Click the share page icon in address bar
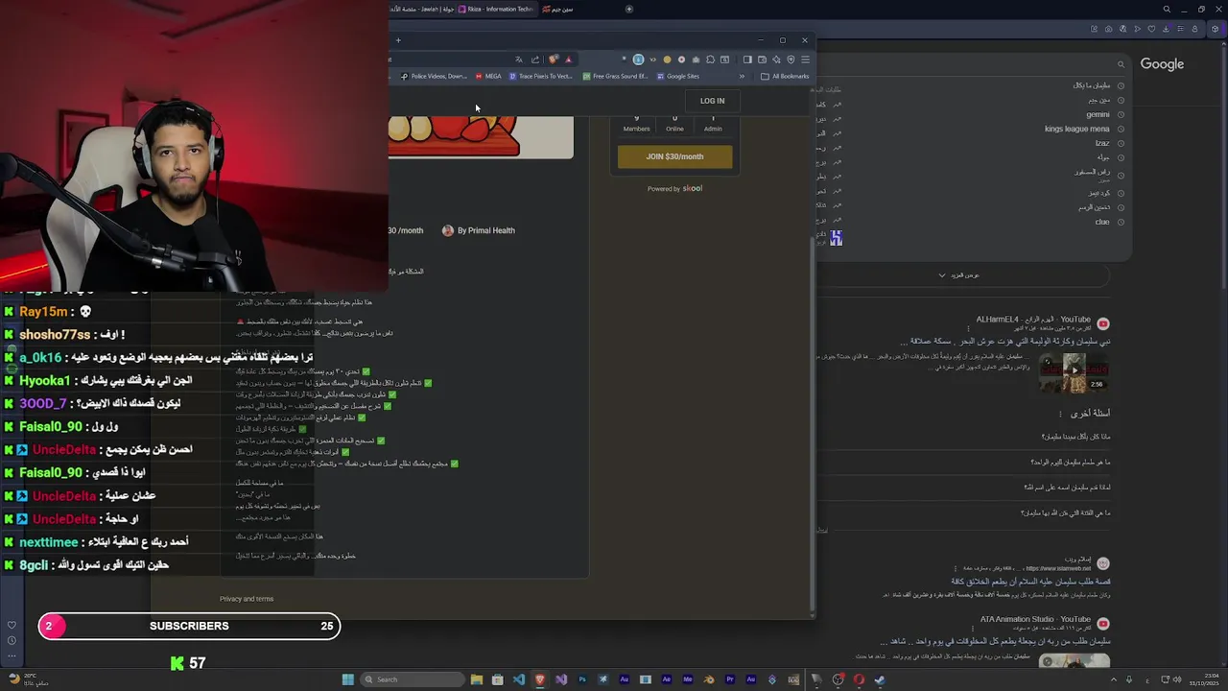This screenshot has height=691, width=1228. click(x=535, y=60)
